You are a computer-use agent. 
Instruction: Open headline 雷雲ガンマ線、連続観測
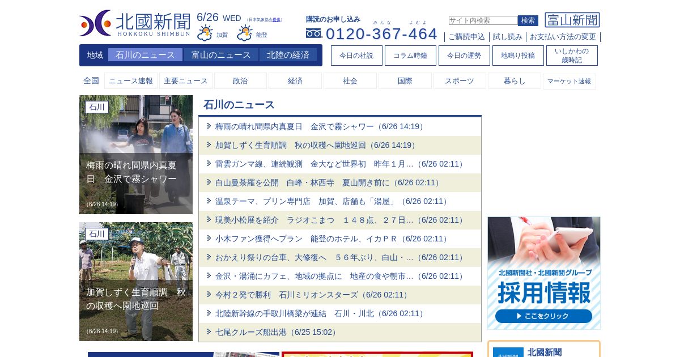point(340,164)
